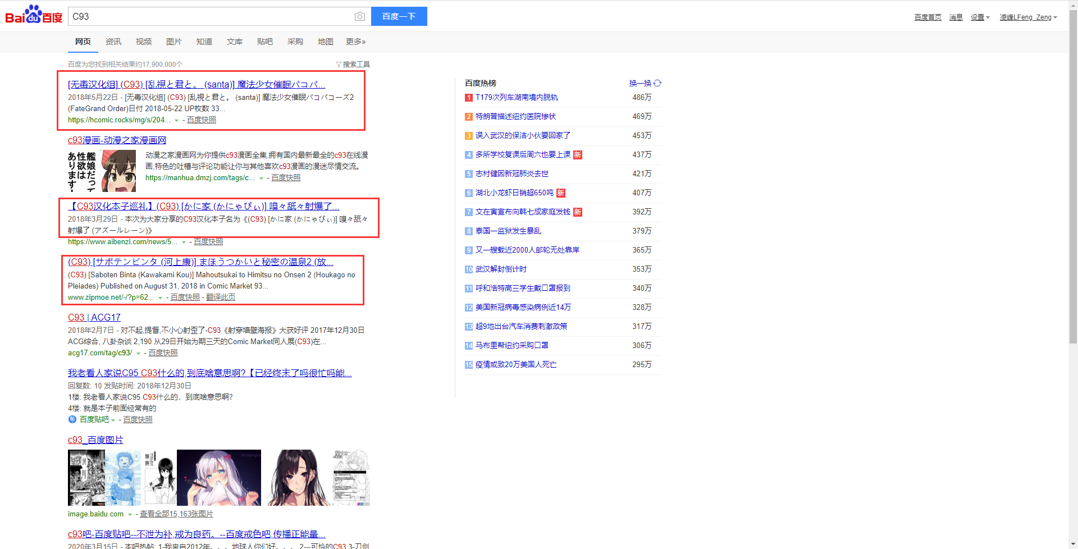The image size is (1078, 549).
Task: Open the 地图 tab
Action: [326, 42]
